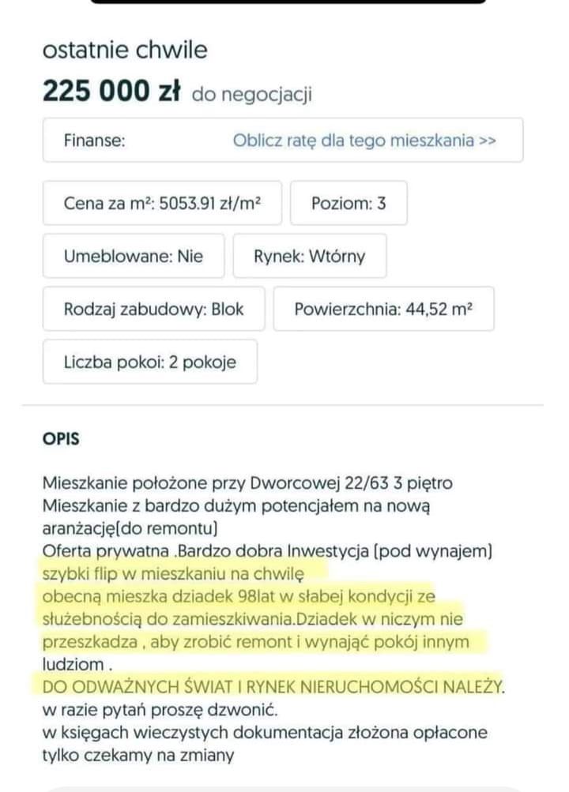Click the 'Powierzchnia: 44,52 m²' chip
Viewport: 569px width, 792px height.
[382, 309]
